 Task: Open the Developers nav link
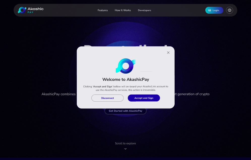click(144, 10)
